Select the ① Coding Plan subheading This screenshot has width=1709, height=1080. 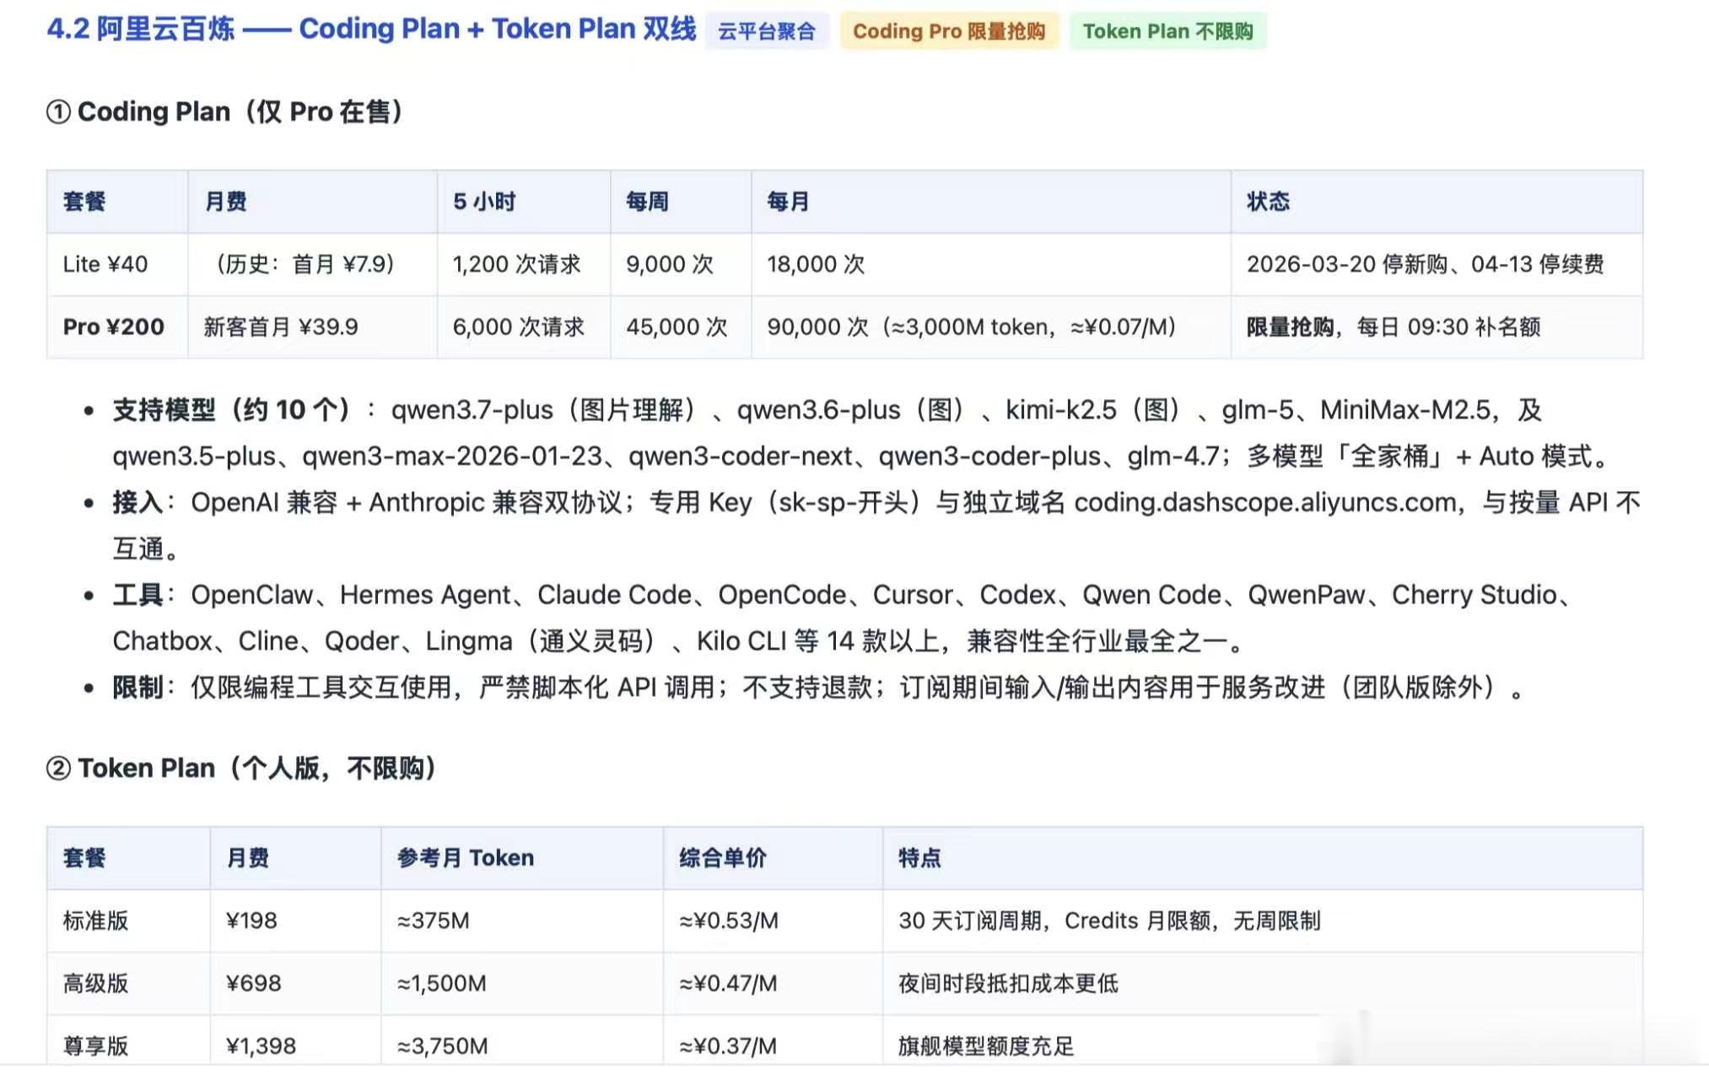coord(224,111)
